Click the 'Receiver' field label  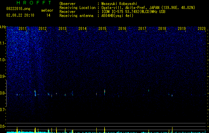(67, 12)
